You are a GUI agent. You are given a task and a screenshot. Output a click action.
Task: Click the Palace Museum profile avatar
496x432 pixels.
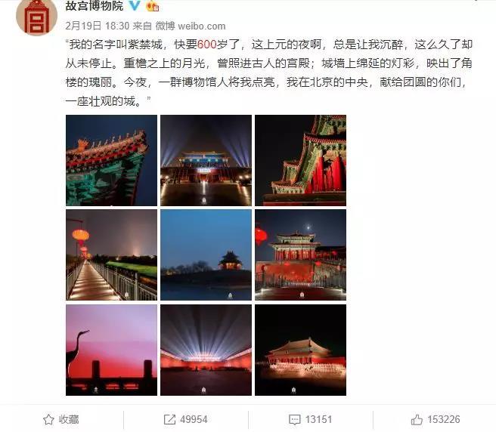point(37,17)
